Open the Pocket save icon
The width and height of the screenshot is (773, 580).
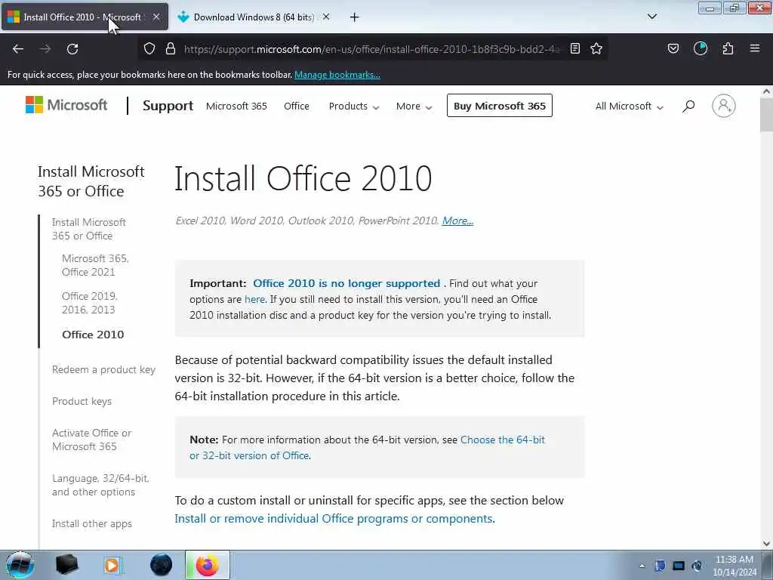(x=673, y=48)
